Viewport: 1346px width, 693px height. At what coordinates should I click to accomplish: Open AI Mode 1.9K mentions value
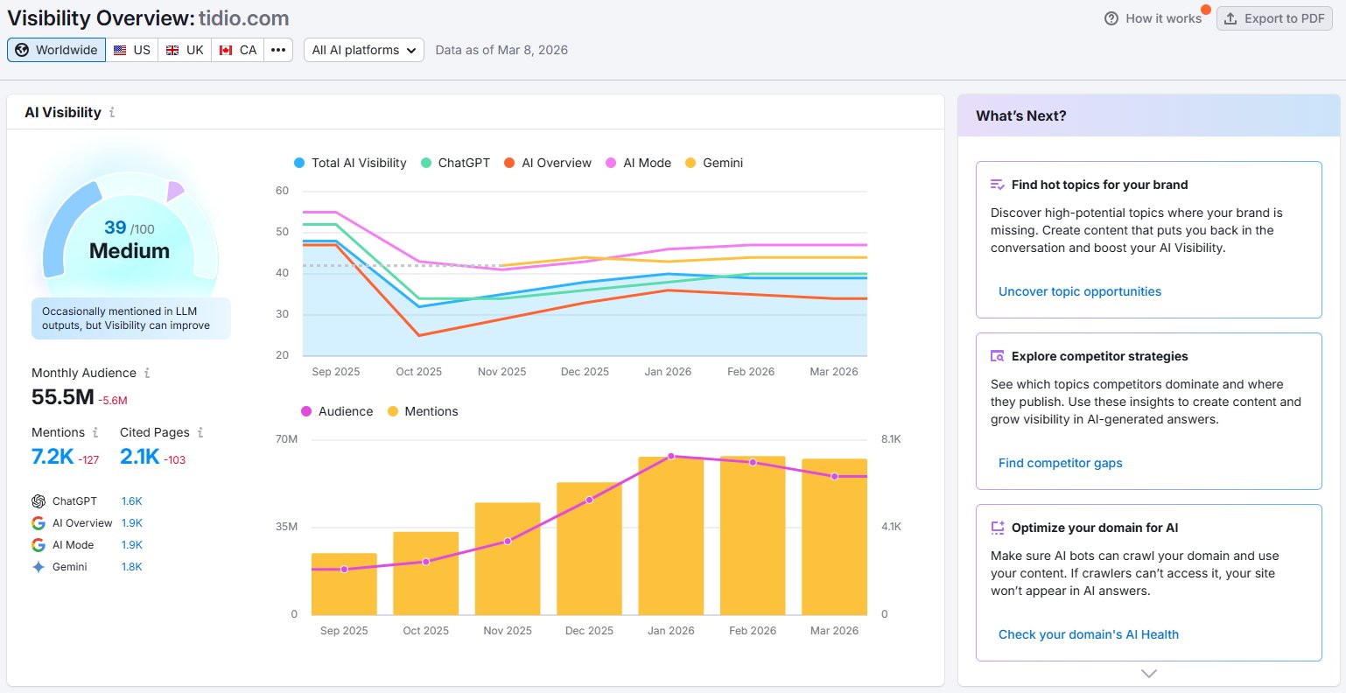pos(131,545)
